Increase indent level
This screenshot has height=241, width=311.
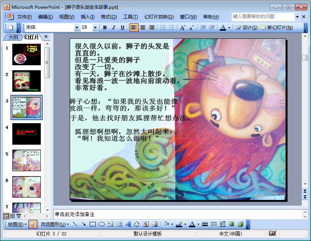pyautogui.click(x=212, y=28)
